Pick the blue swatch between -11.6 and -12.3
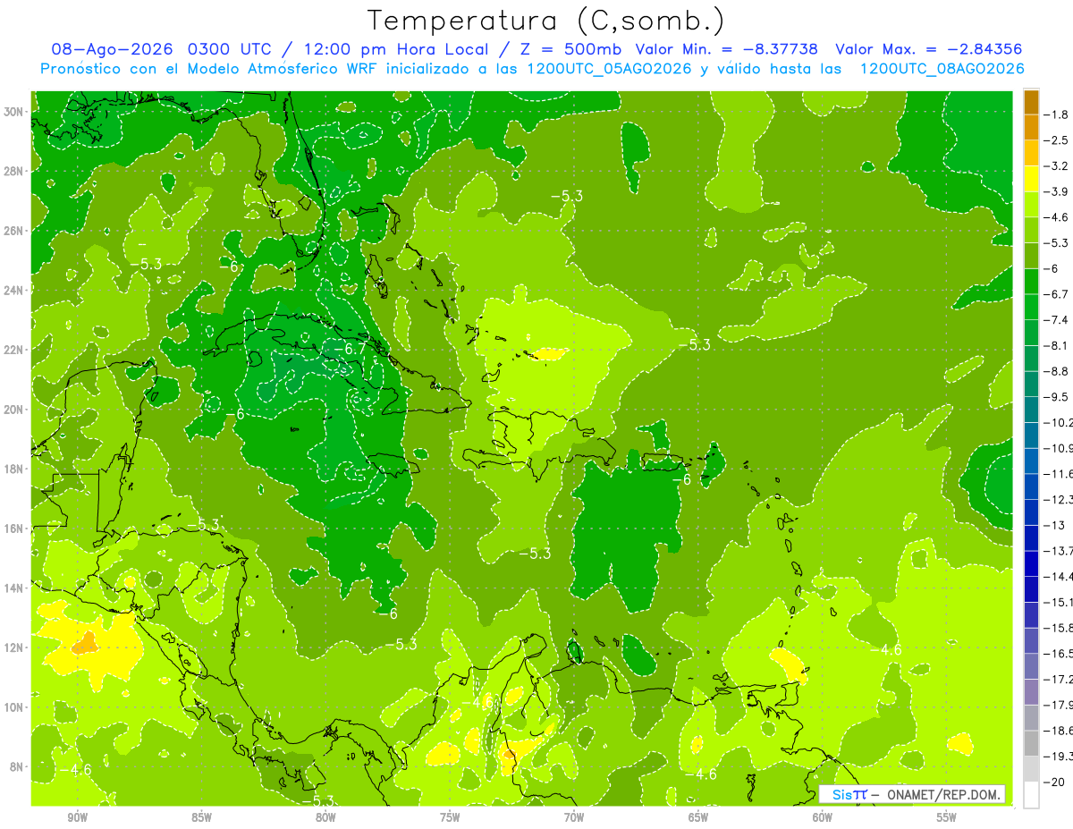Screen dimensions: 1073x829 point(1031,486)
